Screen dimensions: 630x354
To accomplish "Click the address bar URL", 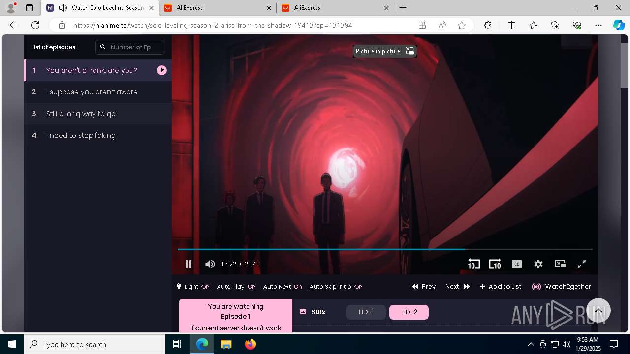I will [213, 25].
